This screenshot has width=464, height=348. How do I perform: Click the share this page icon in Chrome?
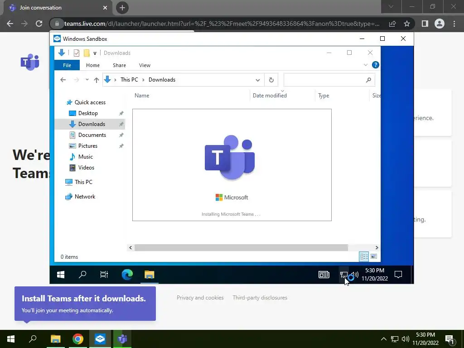tap(392, 24)
